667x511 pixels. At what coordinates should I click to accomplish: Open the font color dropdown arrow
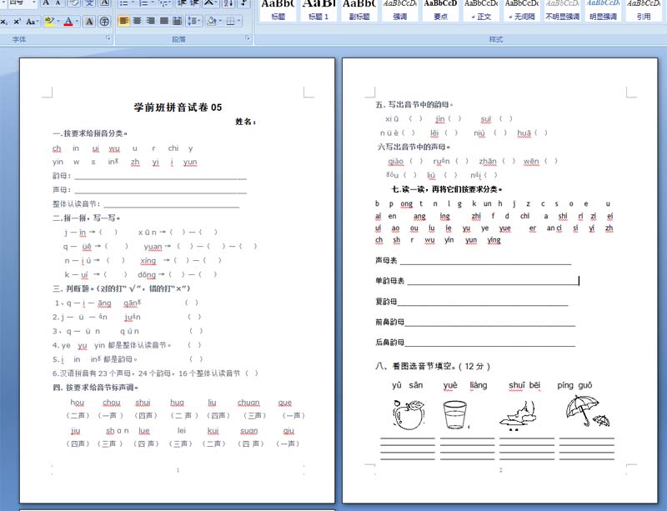click(x=77, y=22)
